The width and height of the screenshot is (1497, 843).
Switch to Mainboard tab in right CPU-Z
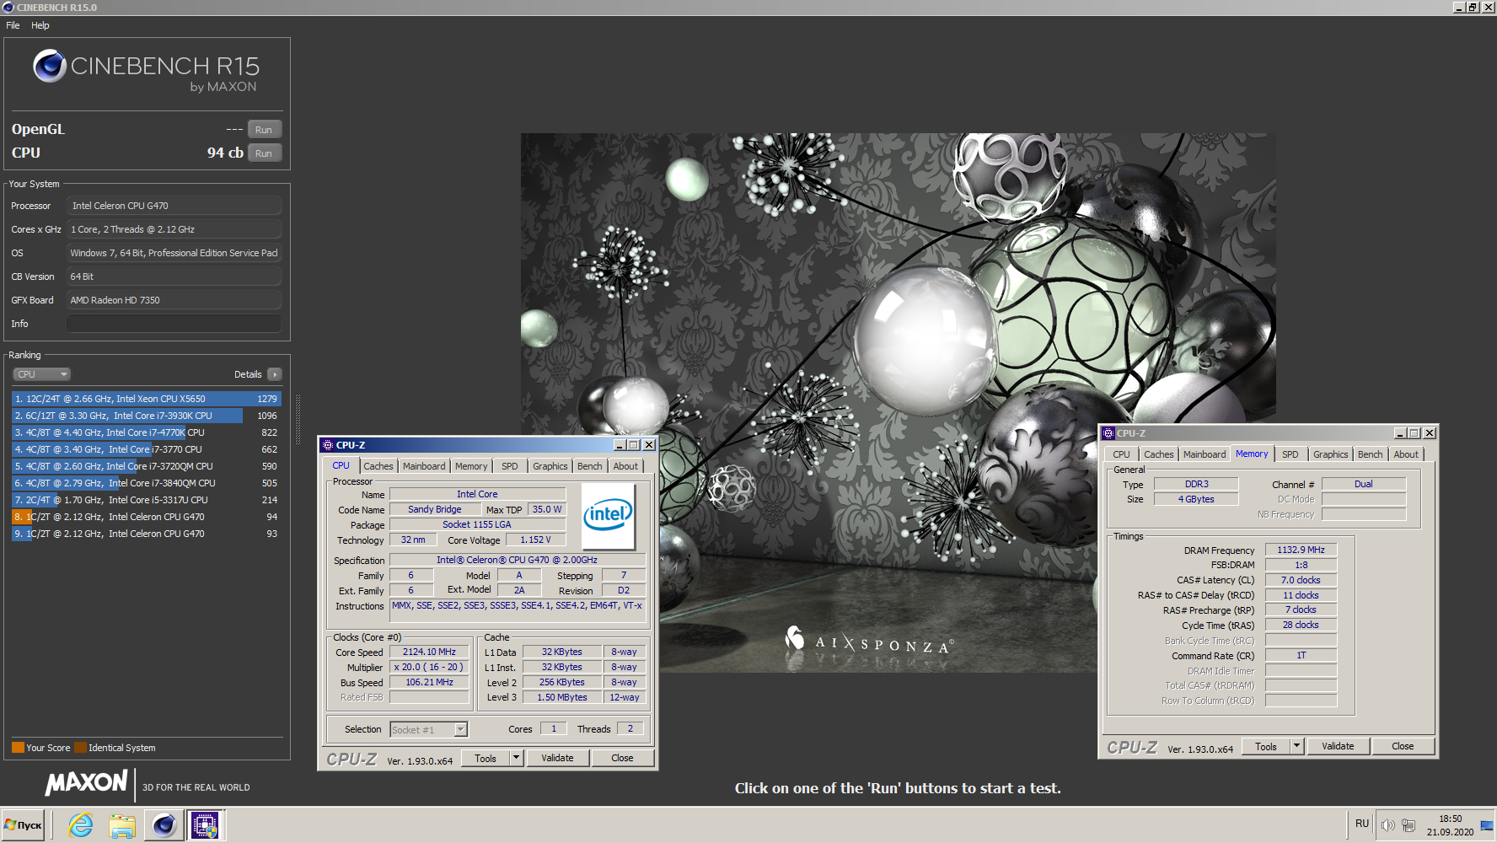(x=1205, y=454)
